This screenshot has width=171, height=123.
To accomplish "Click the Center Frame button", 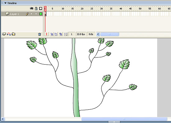I will (46, 34).
